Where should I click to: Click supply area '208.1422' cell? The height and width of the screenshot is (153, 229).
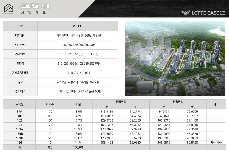point(107,143)
